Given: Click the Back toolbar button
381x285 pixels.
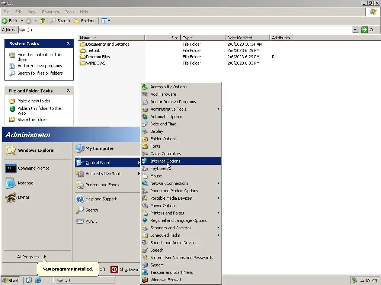Looking at the screenshot, I should (10, 21).
